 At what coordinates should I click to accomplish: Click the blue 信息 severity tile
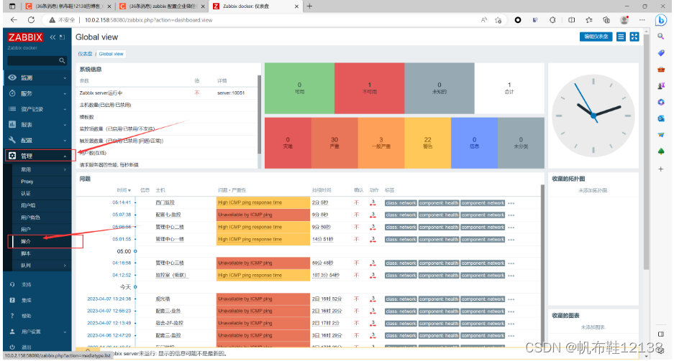pos(475,143)
